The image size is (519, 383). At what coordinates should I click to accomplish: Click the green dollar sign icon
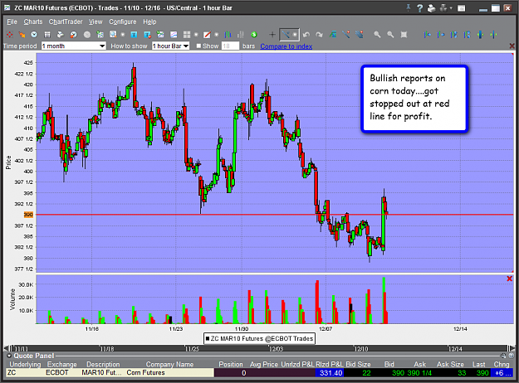coord(254,34)
